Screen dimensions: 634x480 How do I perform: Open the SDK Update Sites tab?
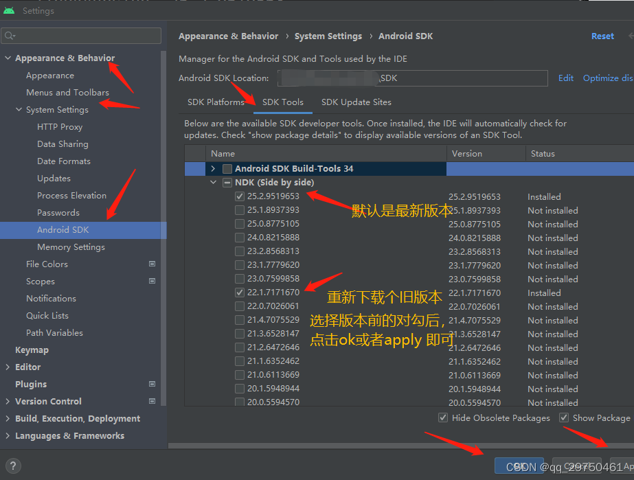point(356,102)
